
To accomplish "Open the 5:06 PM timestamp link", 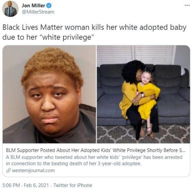I will (x=11, y=185).
